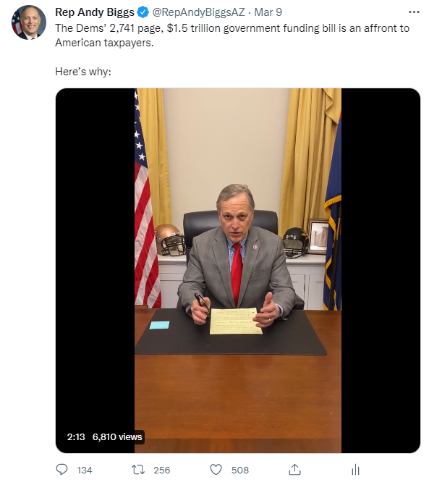Play the embedded video of the speaker
The width and height of the screenshot is (429, 485).
[x=238, y=271]
